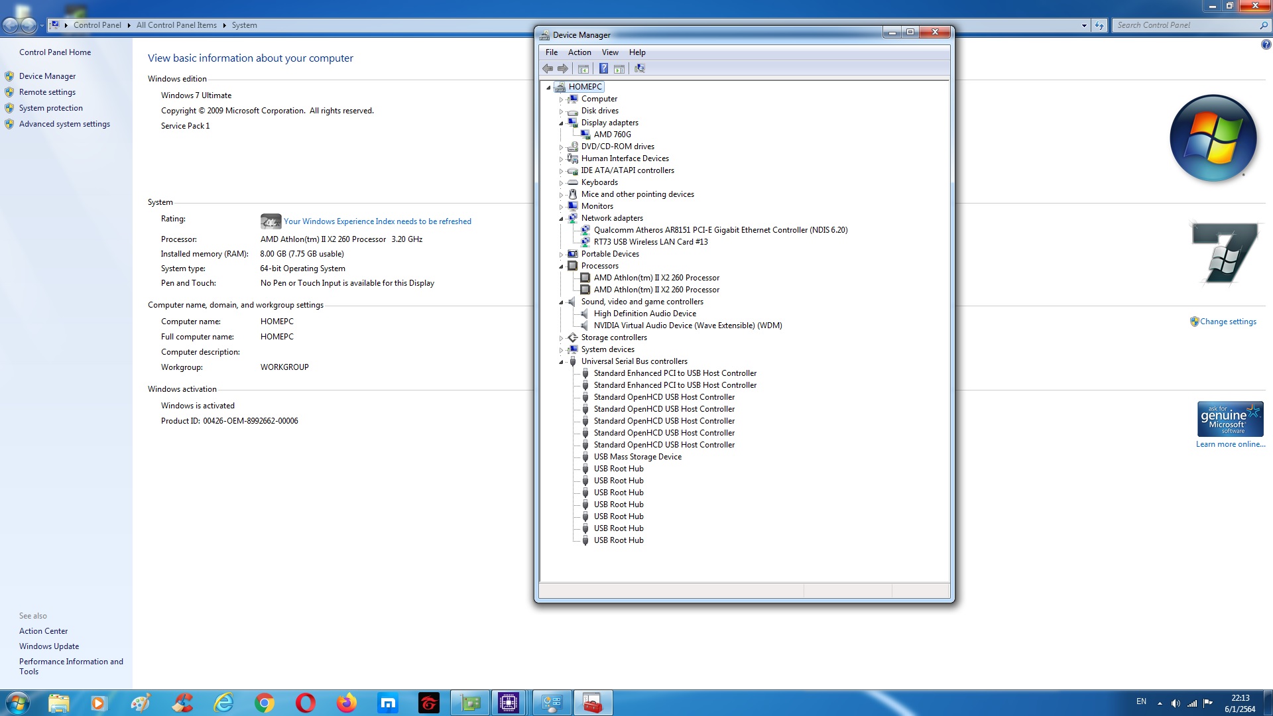
Task: Select IDE ATA/ATAPI controllers tree item
Action: pos(627,170)
